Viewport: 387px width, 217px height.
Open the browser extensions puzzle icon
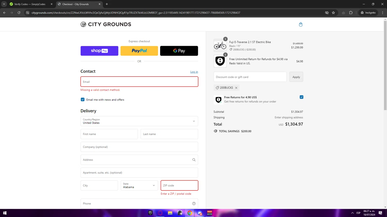(x=351, y=13)
